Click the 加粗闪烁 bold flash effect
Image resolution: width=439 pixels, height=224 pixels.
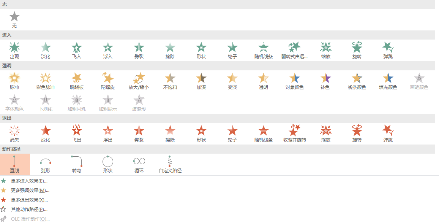click(x=77, y=103)
